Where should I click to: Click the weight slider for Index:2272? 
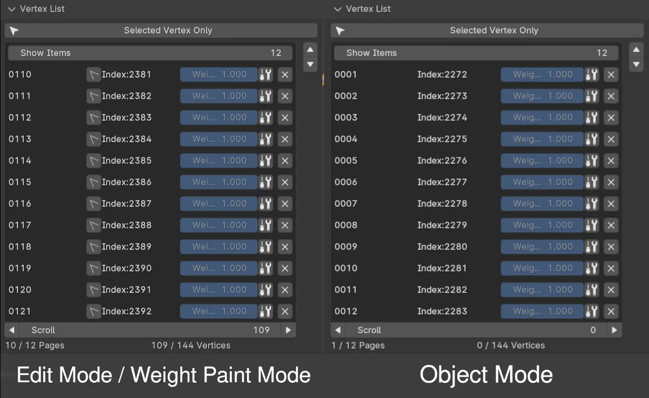pyautogui.click(x=542, y=75)
